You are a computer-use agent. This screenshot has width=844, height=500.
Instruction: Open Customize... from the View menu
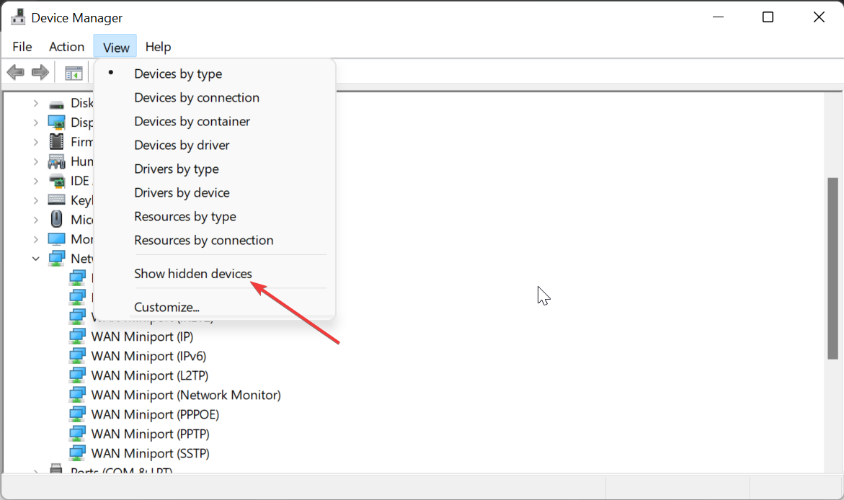coord(166,307)
